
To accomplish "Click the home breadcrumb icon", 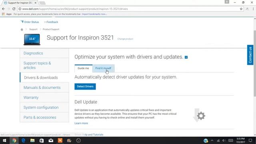I will tap(22, 29).
